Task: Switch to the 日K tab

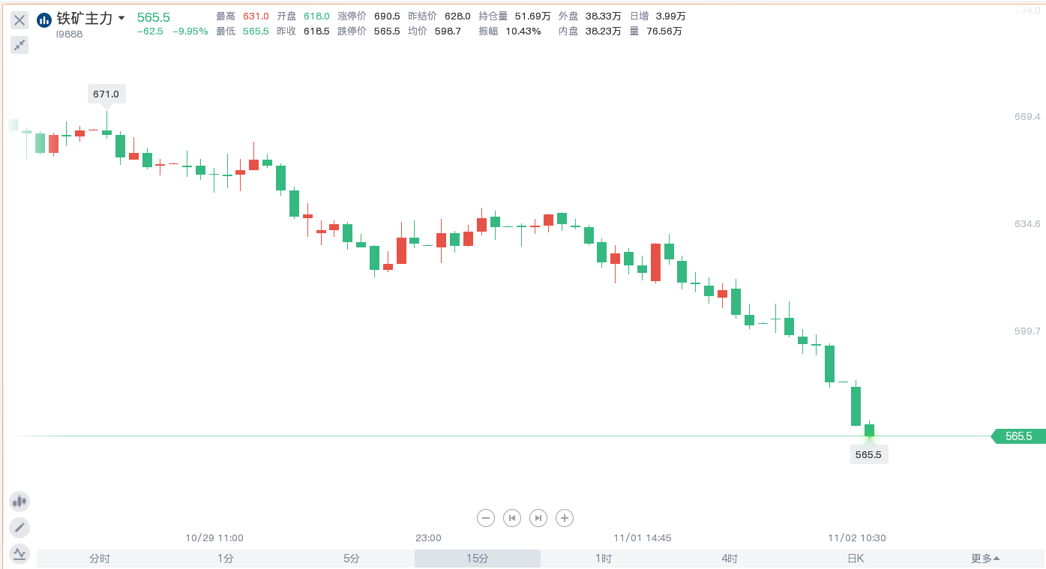Action: 856,559
